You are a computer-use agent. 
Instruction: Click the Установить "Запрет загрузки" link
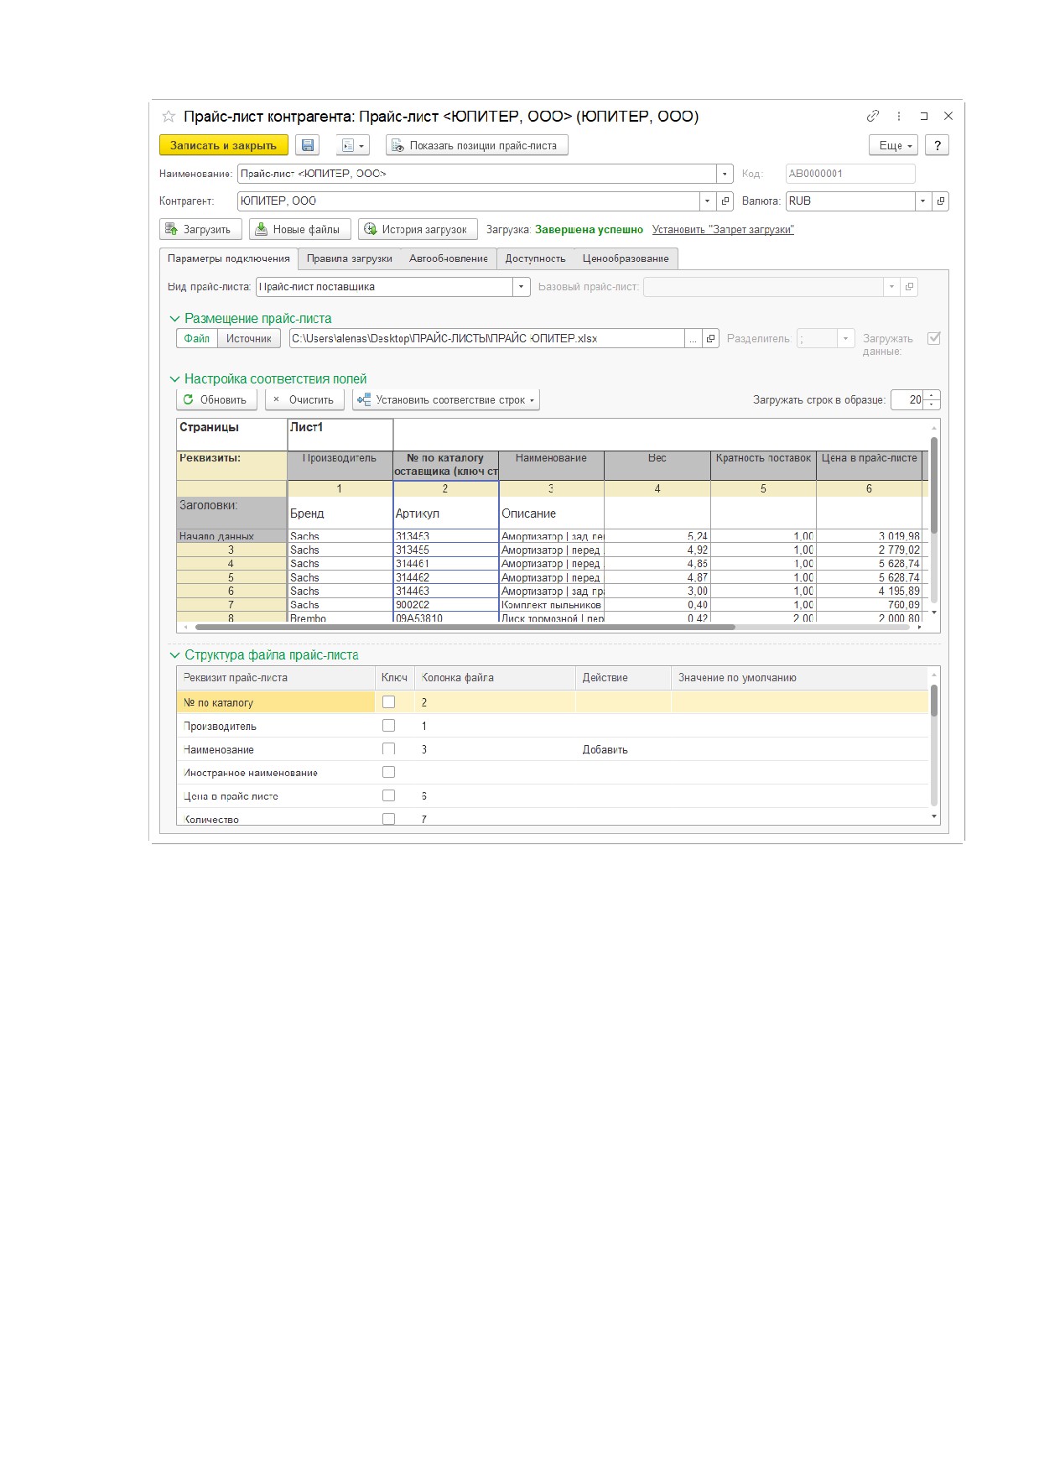coord(723,230)
